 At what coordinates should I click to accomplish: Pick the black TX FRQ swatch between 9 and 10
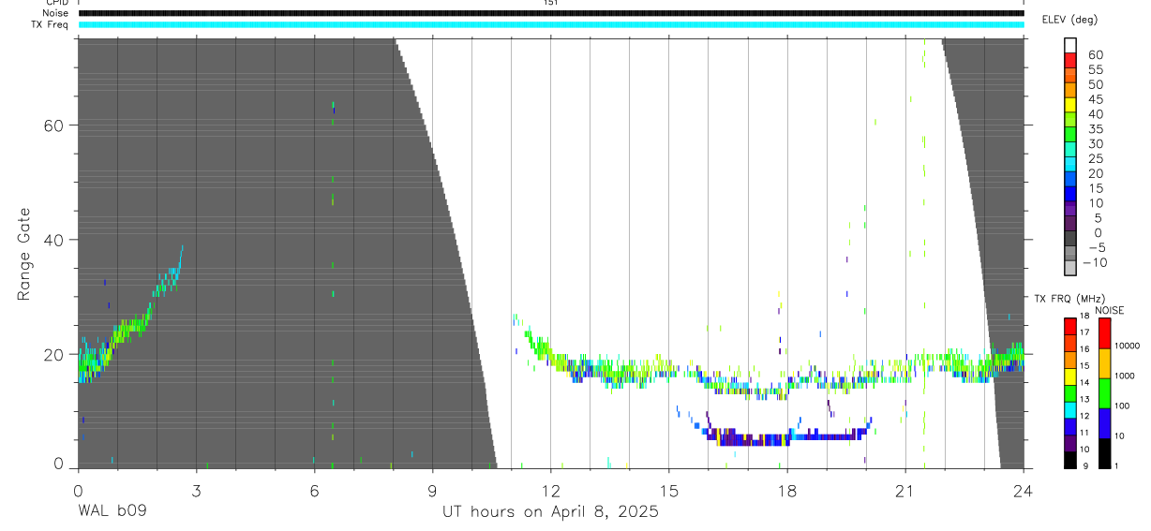1070,460
